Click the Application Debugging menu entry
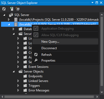The height and width of the screenshot is (99, 104). pyautogui.click(x=65, y=29)
